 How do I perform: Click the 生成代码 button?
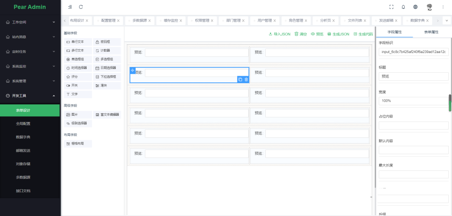point(363,34)
